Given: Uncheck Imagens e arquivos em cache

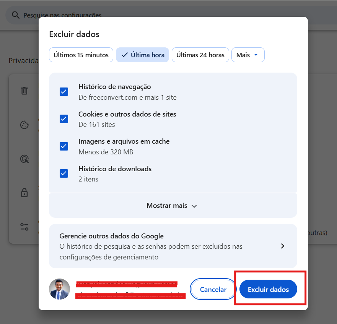Looking at the screenshot, I should tap(63, 146).
